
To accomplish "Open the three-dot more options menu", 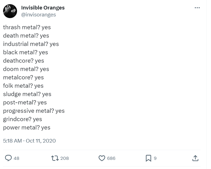I will 197,8.
